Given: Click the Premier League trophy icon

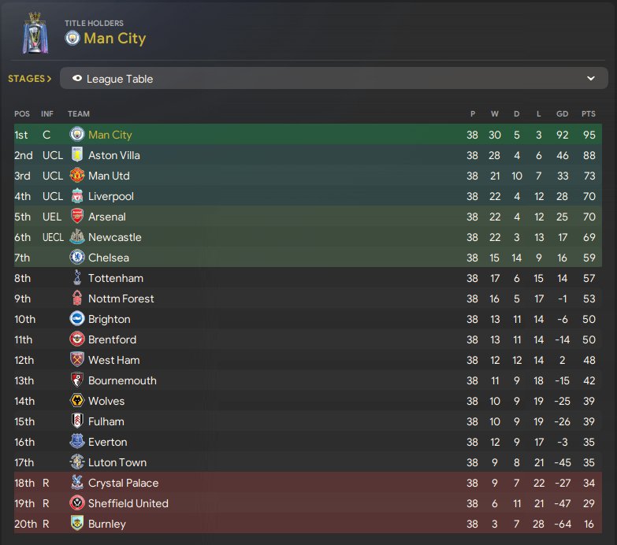Looking at the screenshot, I should pyautogui.click(x=35, y=33).
